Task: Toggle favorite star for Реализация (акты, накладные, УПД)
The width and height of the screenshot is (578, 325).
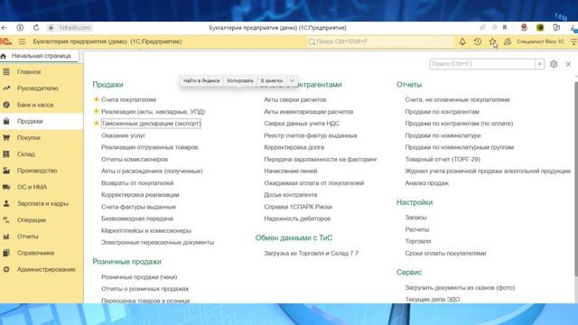Action: (x=97, y=111)
